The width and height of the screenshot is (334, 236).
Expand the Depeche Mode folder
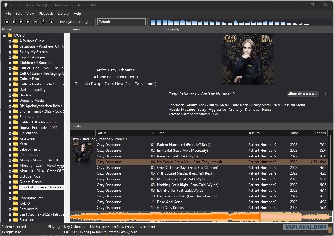point(10,101)
